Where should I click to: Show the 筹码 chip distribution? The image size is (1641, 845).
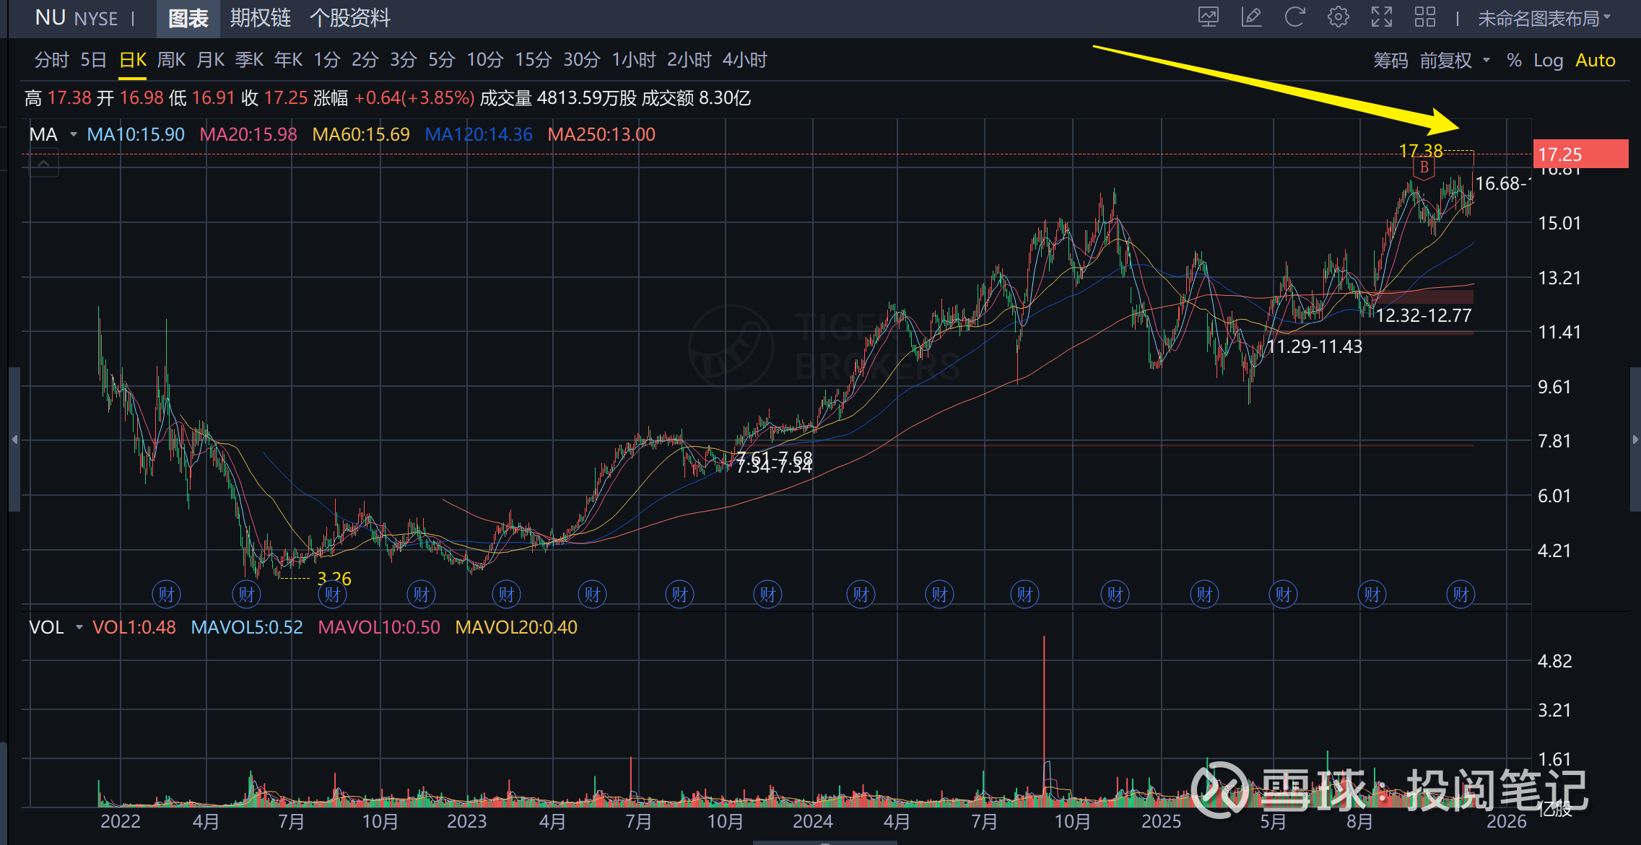[x=1390, y=61]
